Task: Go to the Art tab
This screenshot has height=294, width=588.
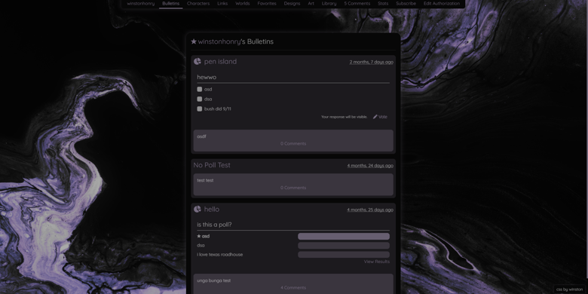Action: click(x=311, y=3)
